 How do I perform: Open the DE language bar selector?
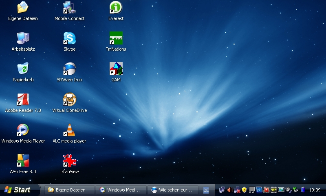coord(206,190)
